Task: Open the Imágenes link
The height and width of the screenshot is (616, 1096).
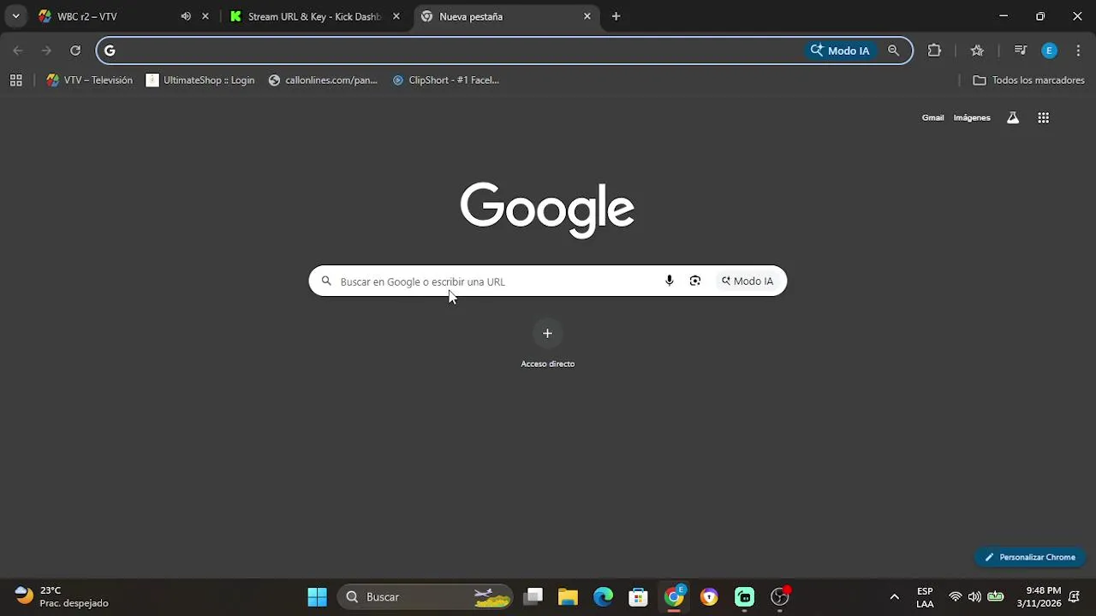Action: [972, 118]
